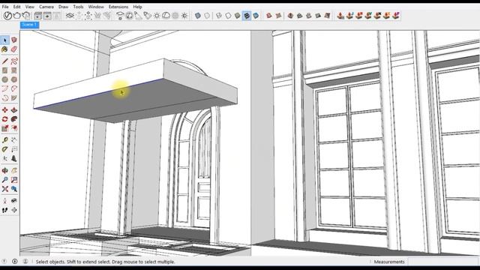Activate the Push/Pull tool
480x270 pixels.
14,110
